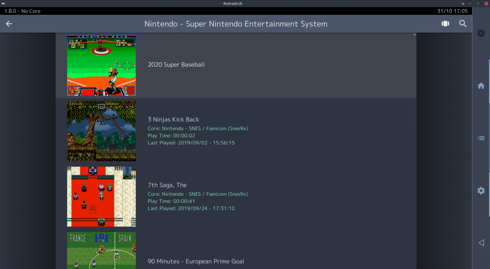Click the triangular back navigation icon
The width and height of the screenshot is (490, 269).
(x=481, y=243)
